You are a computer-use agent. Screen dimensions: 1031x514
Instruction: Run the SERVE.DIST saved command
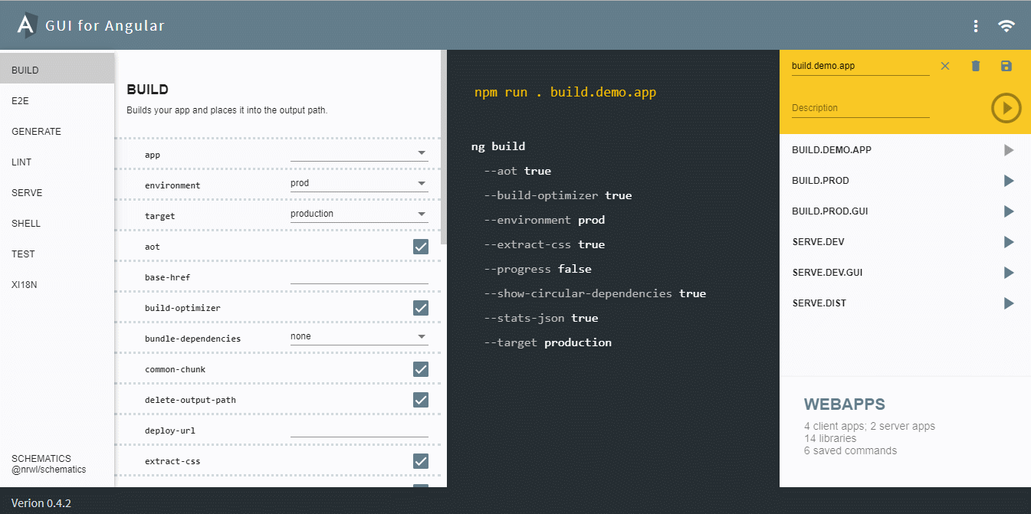1009,303
